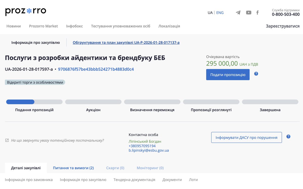Image resolution: width=303 pixels, height=189 pixels.
Task: Open Prozorro's Telegram channel icon
Action: [238, 12]
